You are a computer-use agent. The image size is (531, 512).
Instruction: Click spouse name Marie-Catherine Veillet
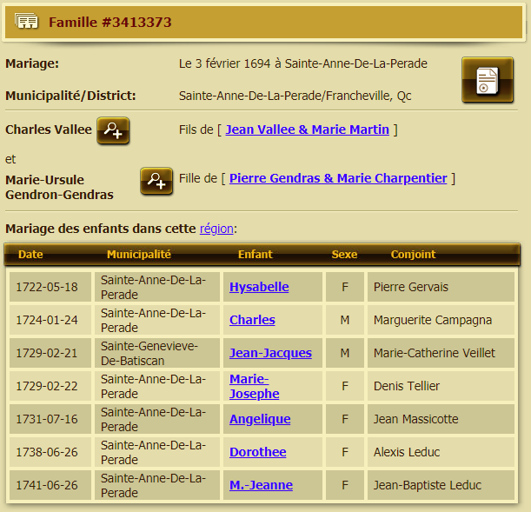[435, 353]
